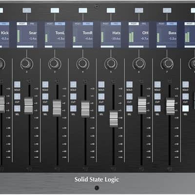Select the TomR channel with SEL
The height and width of the screenshot is (195, 195).
73,109
